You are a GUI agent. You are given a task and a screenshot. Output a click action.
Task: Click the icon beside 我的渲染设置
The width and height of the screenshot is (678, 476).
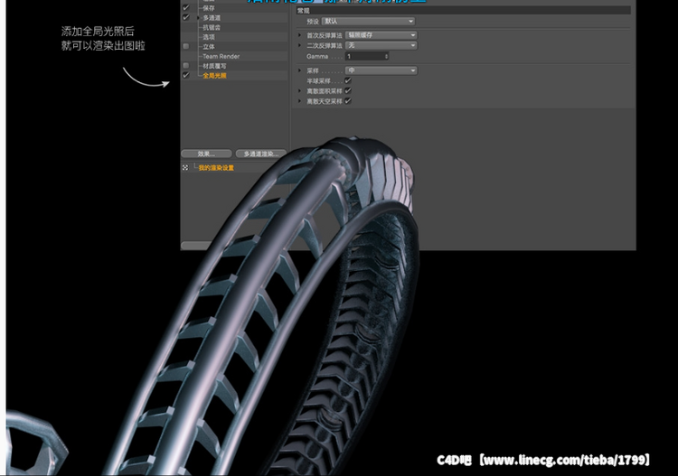pyautogui.click(x=185, y=168)
